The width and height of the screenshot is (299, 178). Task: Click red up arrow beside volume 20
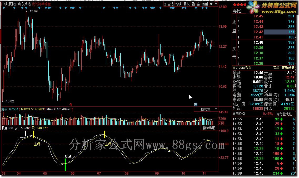click(x=281, y=169)
